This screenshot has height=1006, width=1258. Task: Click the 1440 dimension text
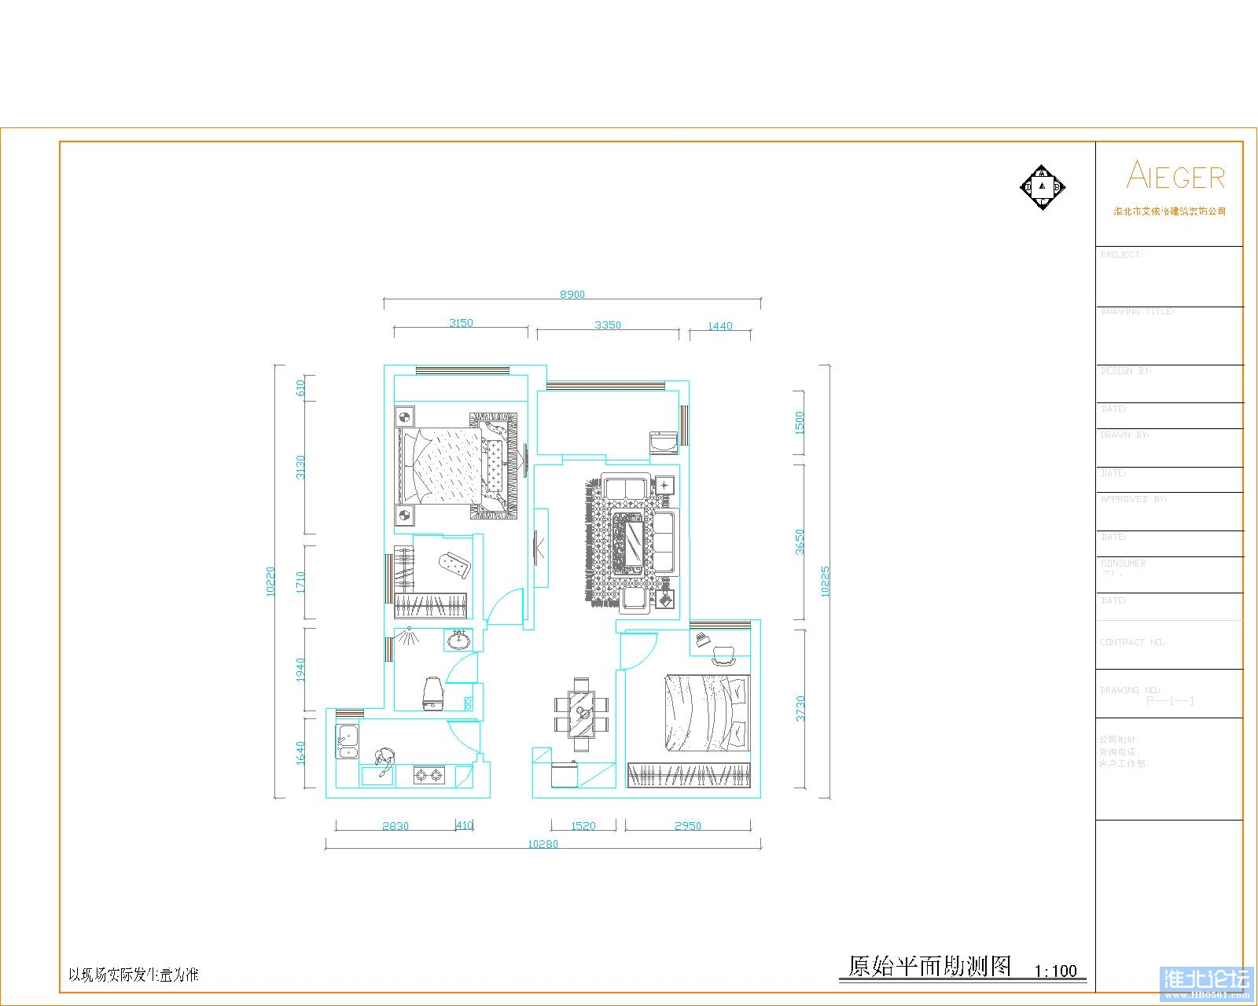pos(720,325)
